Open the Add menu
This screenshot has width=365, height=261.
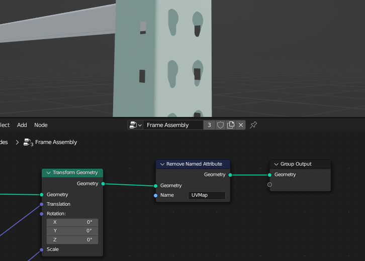22,125
